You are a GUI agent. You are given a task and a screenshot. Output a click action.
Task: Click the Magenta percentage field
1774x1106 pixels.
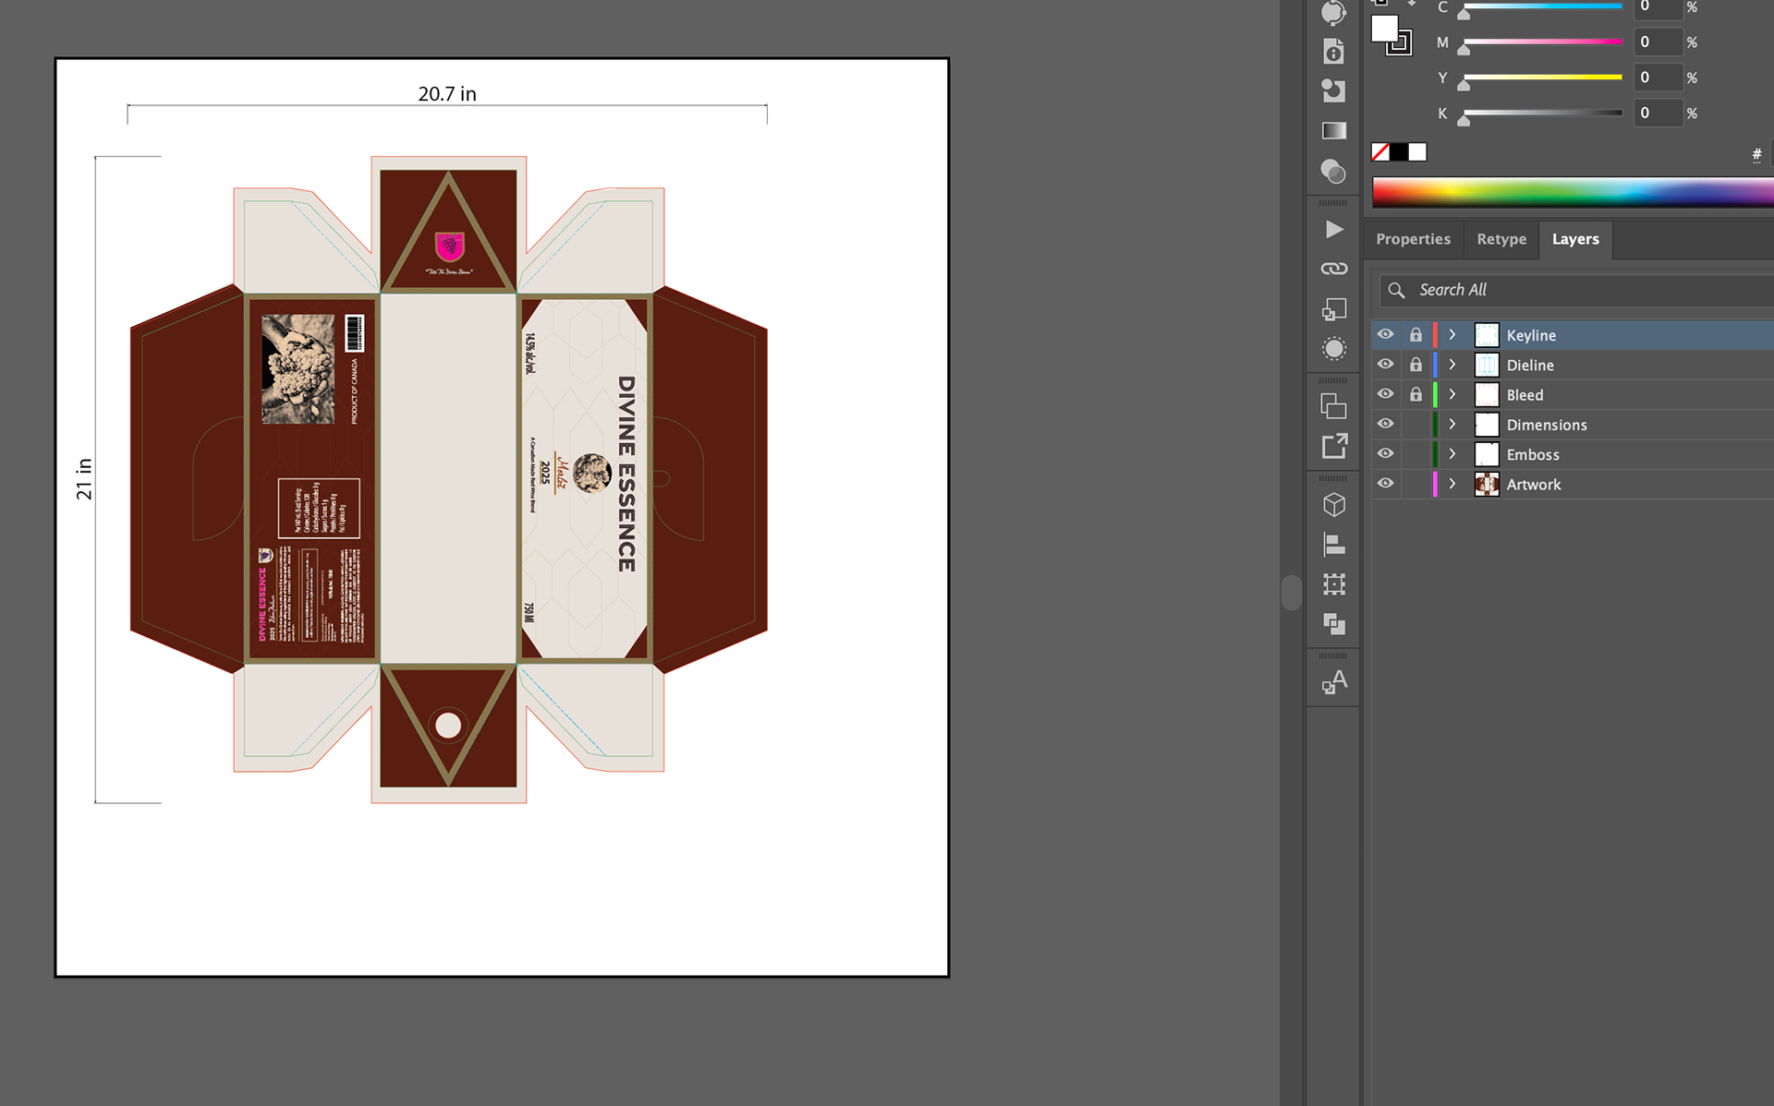click(x=1658, y=42)
